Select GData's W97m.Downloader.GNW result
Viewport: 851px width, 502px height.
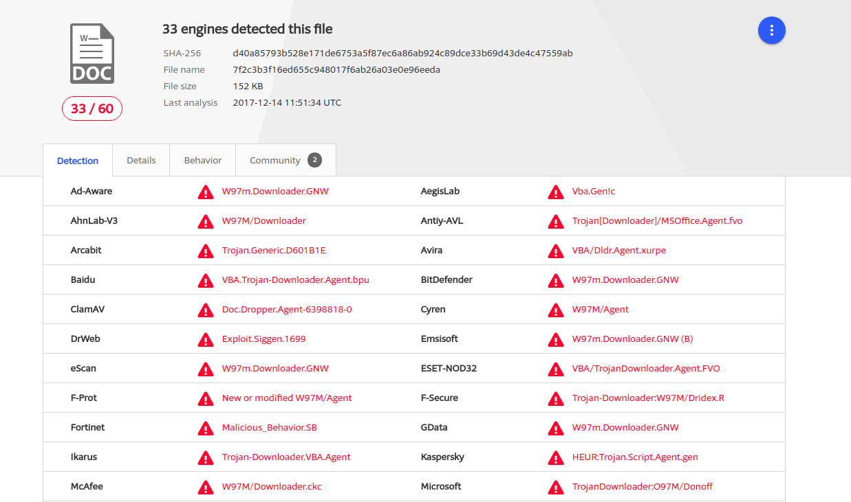tap(625, 427)
